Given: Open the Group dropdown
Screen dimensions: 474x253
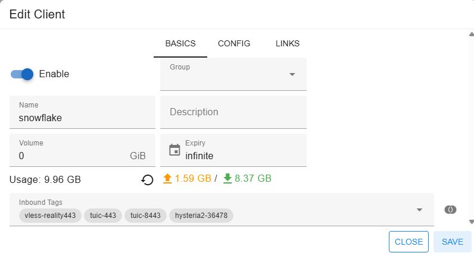Looking at the screenshot, I should [292, 74].
